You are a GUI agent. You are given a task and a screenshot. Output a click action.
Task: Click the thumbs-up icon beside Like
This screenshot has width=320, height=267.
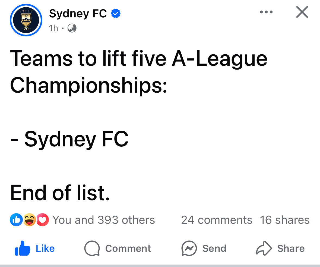tap(23, 248)
